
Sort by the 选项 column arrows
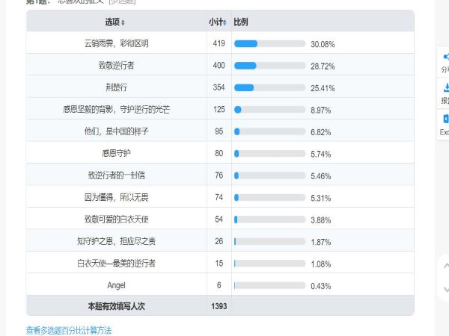point(123,22)
